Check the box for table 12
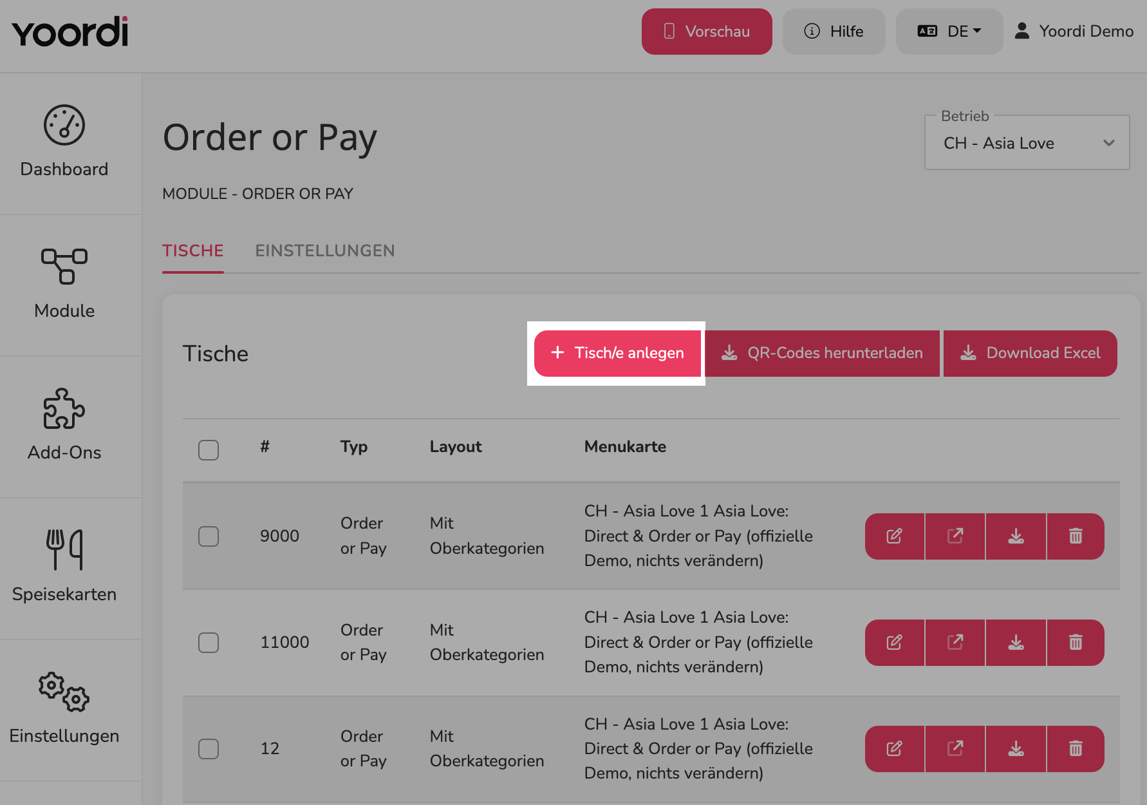 [209, 749]
